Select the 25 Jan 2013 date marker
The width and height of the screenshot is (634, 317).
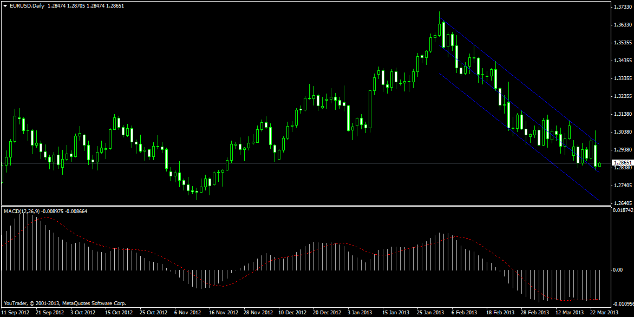coord(430,313)
